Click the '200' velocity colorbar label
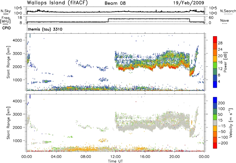 click(x=222, y=103)
